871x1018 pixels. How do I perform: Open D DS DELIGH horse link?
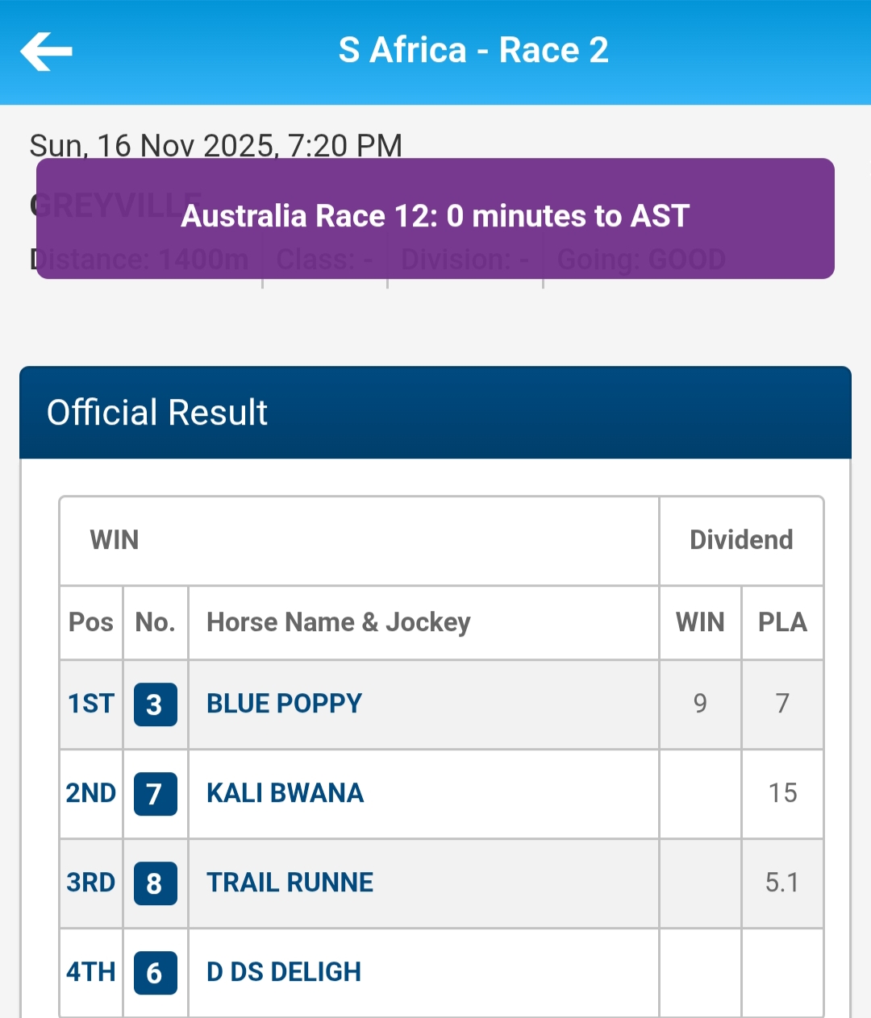click(x=283, y=972)
